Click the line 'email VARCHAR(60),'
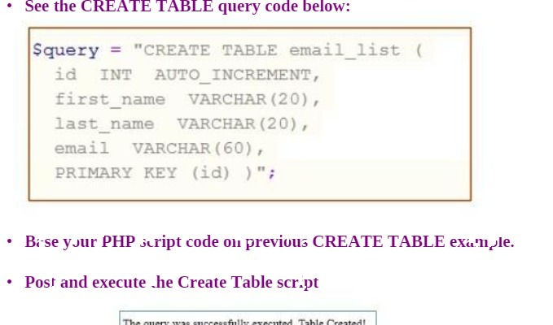The width and height of the screenshot is (553, 325). coord(160,149)
